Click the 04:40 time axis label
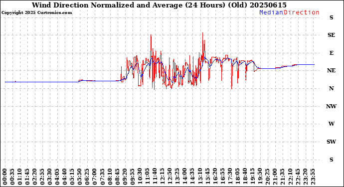 (65, 177)
